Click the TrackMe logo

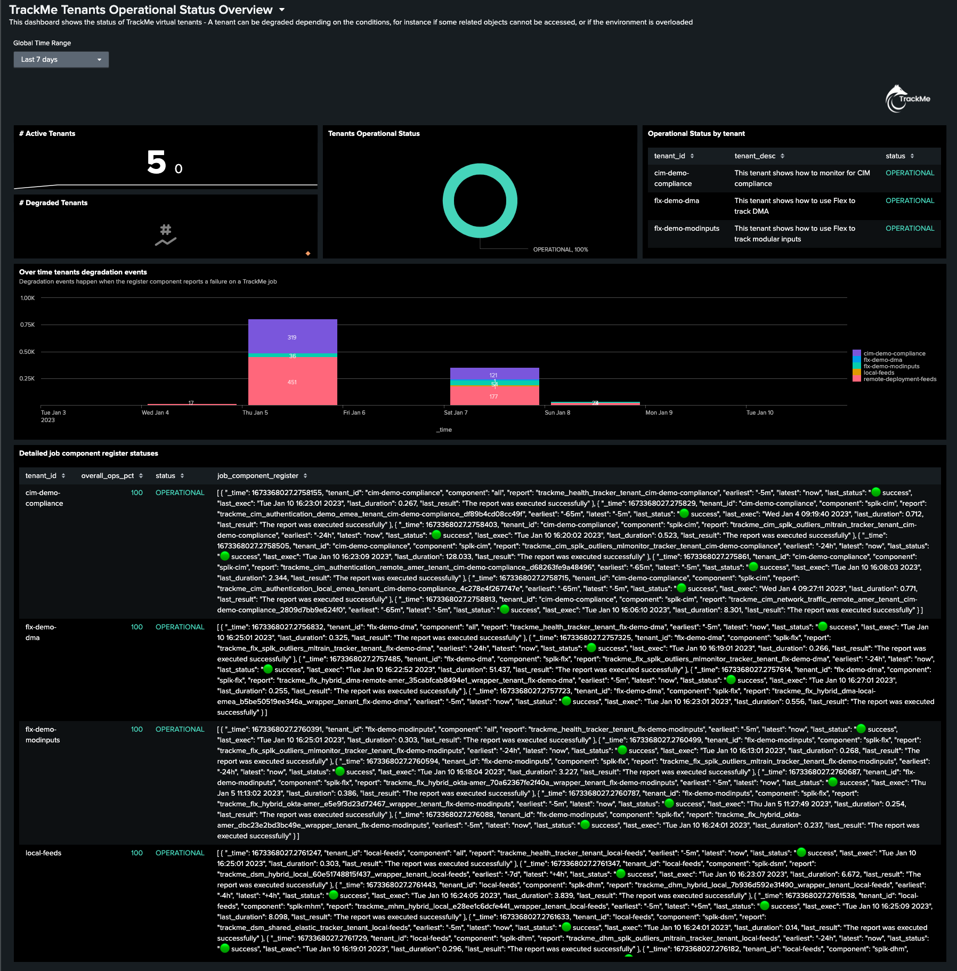click(908, 99)
